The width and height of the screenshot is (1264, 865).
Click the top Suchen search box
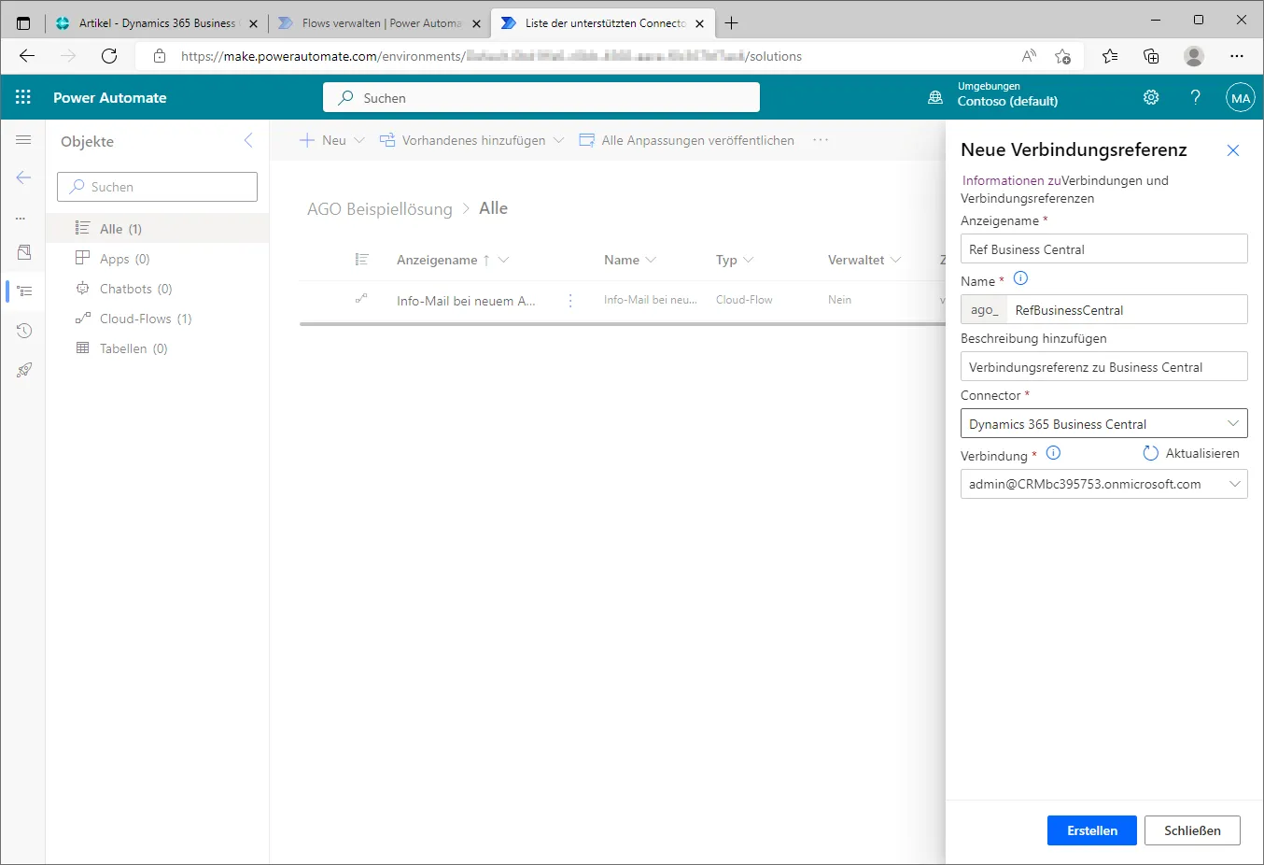click(x=541, y=97)
